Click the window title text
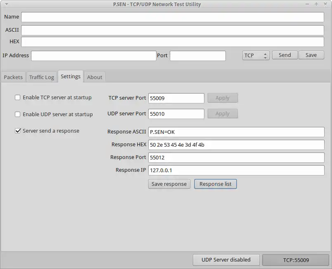This screenshot has height=269, width=332. 157,4
